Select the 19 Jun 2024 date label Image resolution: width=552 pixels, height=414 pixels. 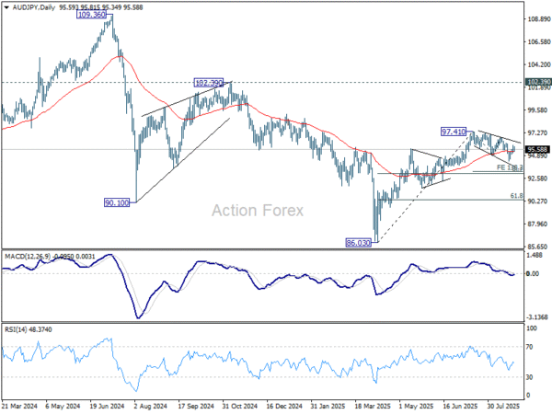pos(107,406)
